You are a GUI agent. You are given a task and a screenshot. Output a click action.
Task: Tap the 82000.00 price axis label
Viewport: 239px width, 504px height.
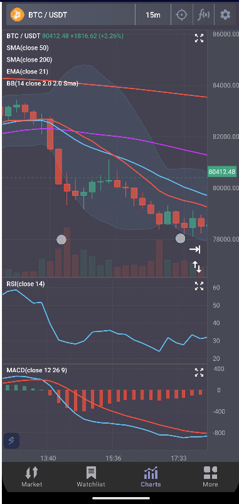225,137
